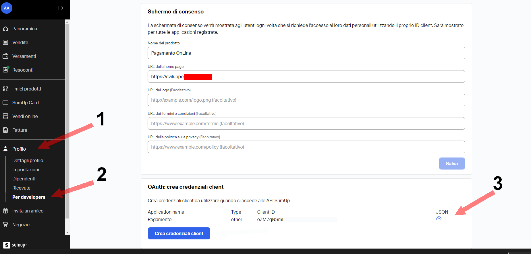Click the logout icon beside the avatar
531x254 pixels.
pos(61,8)
